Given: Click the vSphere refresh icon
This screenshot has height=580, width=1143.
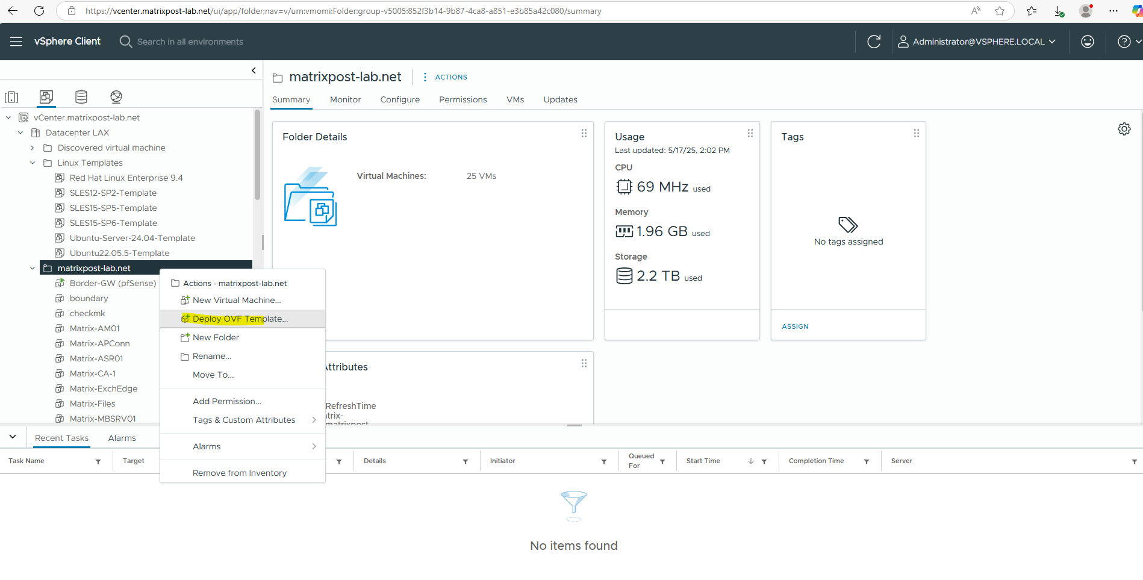Looking at the screenshot, I should [874, 42].
